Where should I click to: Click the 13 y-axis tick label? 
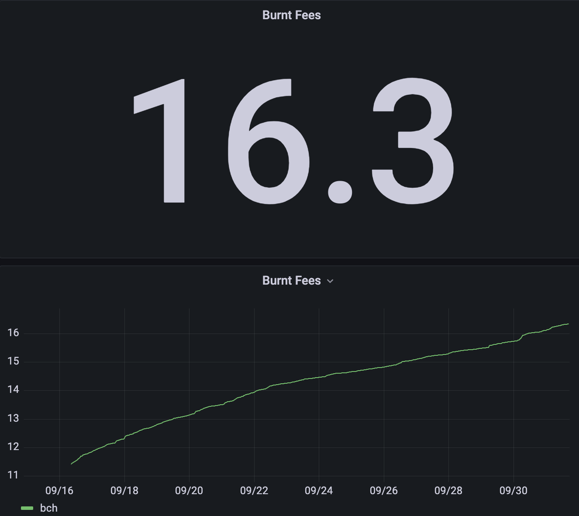pos(14,419)
